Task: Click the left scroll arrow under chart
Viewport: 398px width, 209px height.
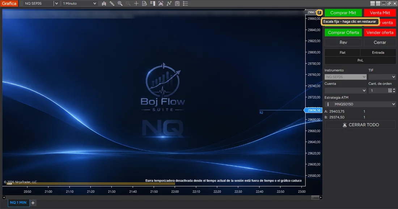Action: click(4, 197)
